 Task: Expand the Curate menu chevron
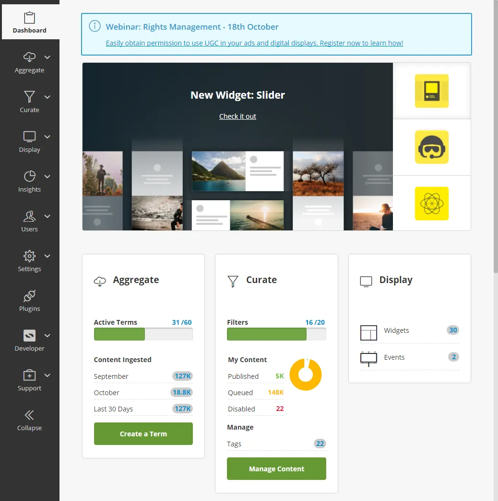[x=47, y=97]
